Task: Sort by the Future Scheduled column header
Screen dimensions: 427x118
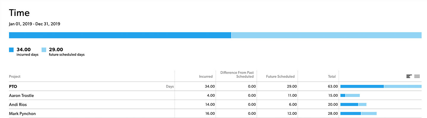Action: click(x=280, y=76)
